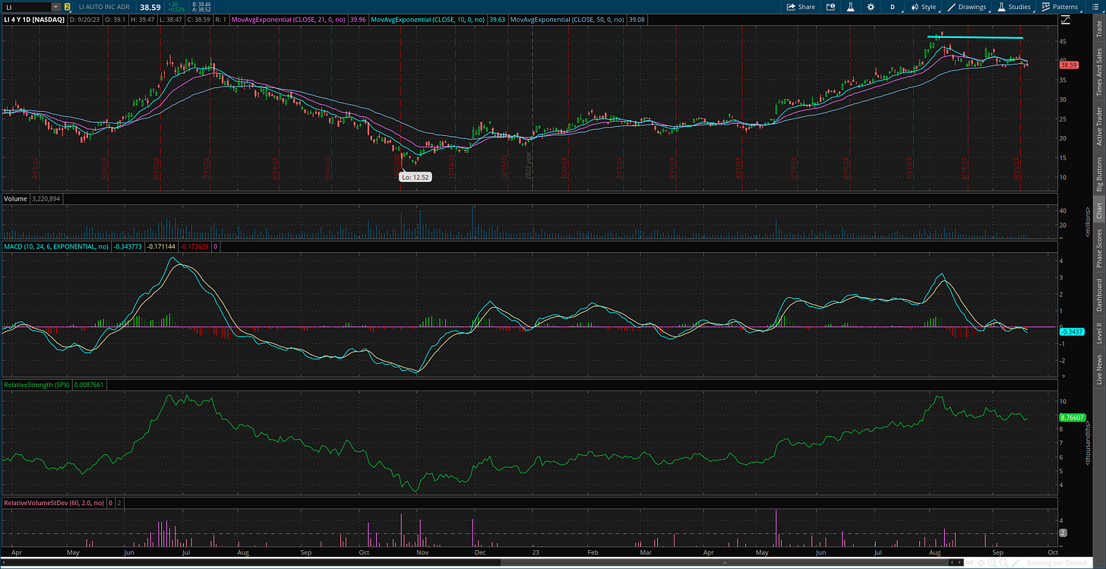Screen dimensions: 1106x569
Task: Click the zoom in magnifier
Action: (992, 562)
